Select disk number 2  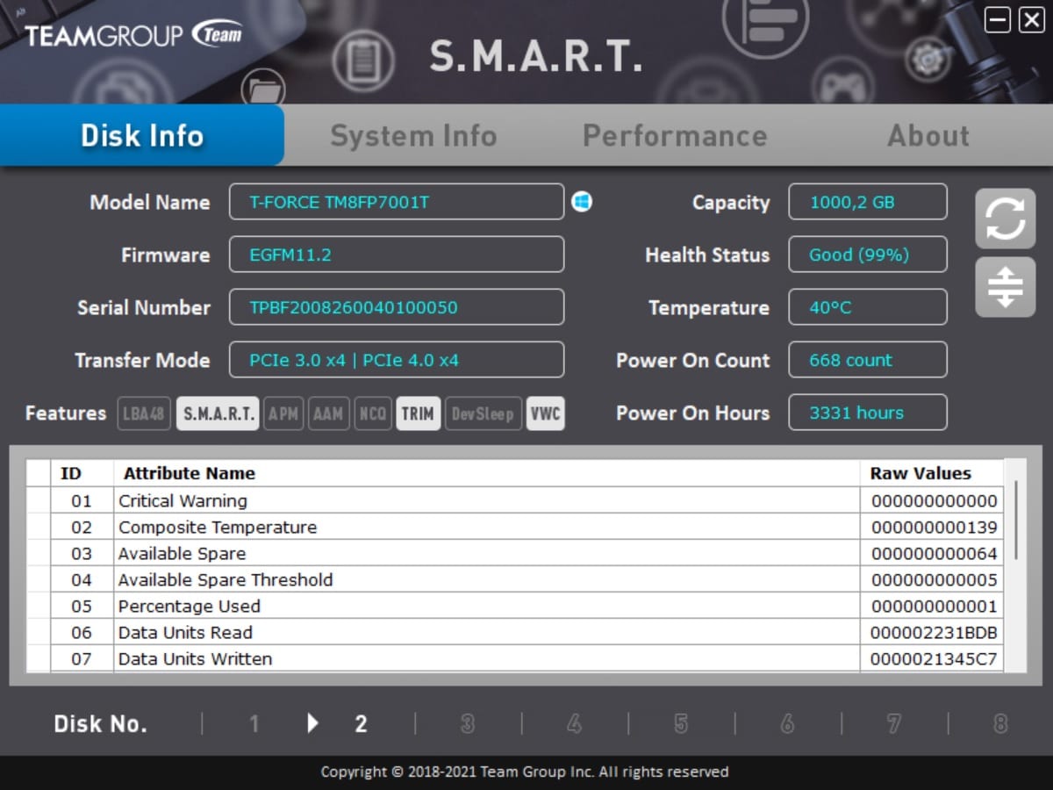pos(360,724)
